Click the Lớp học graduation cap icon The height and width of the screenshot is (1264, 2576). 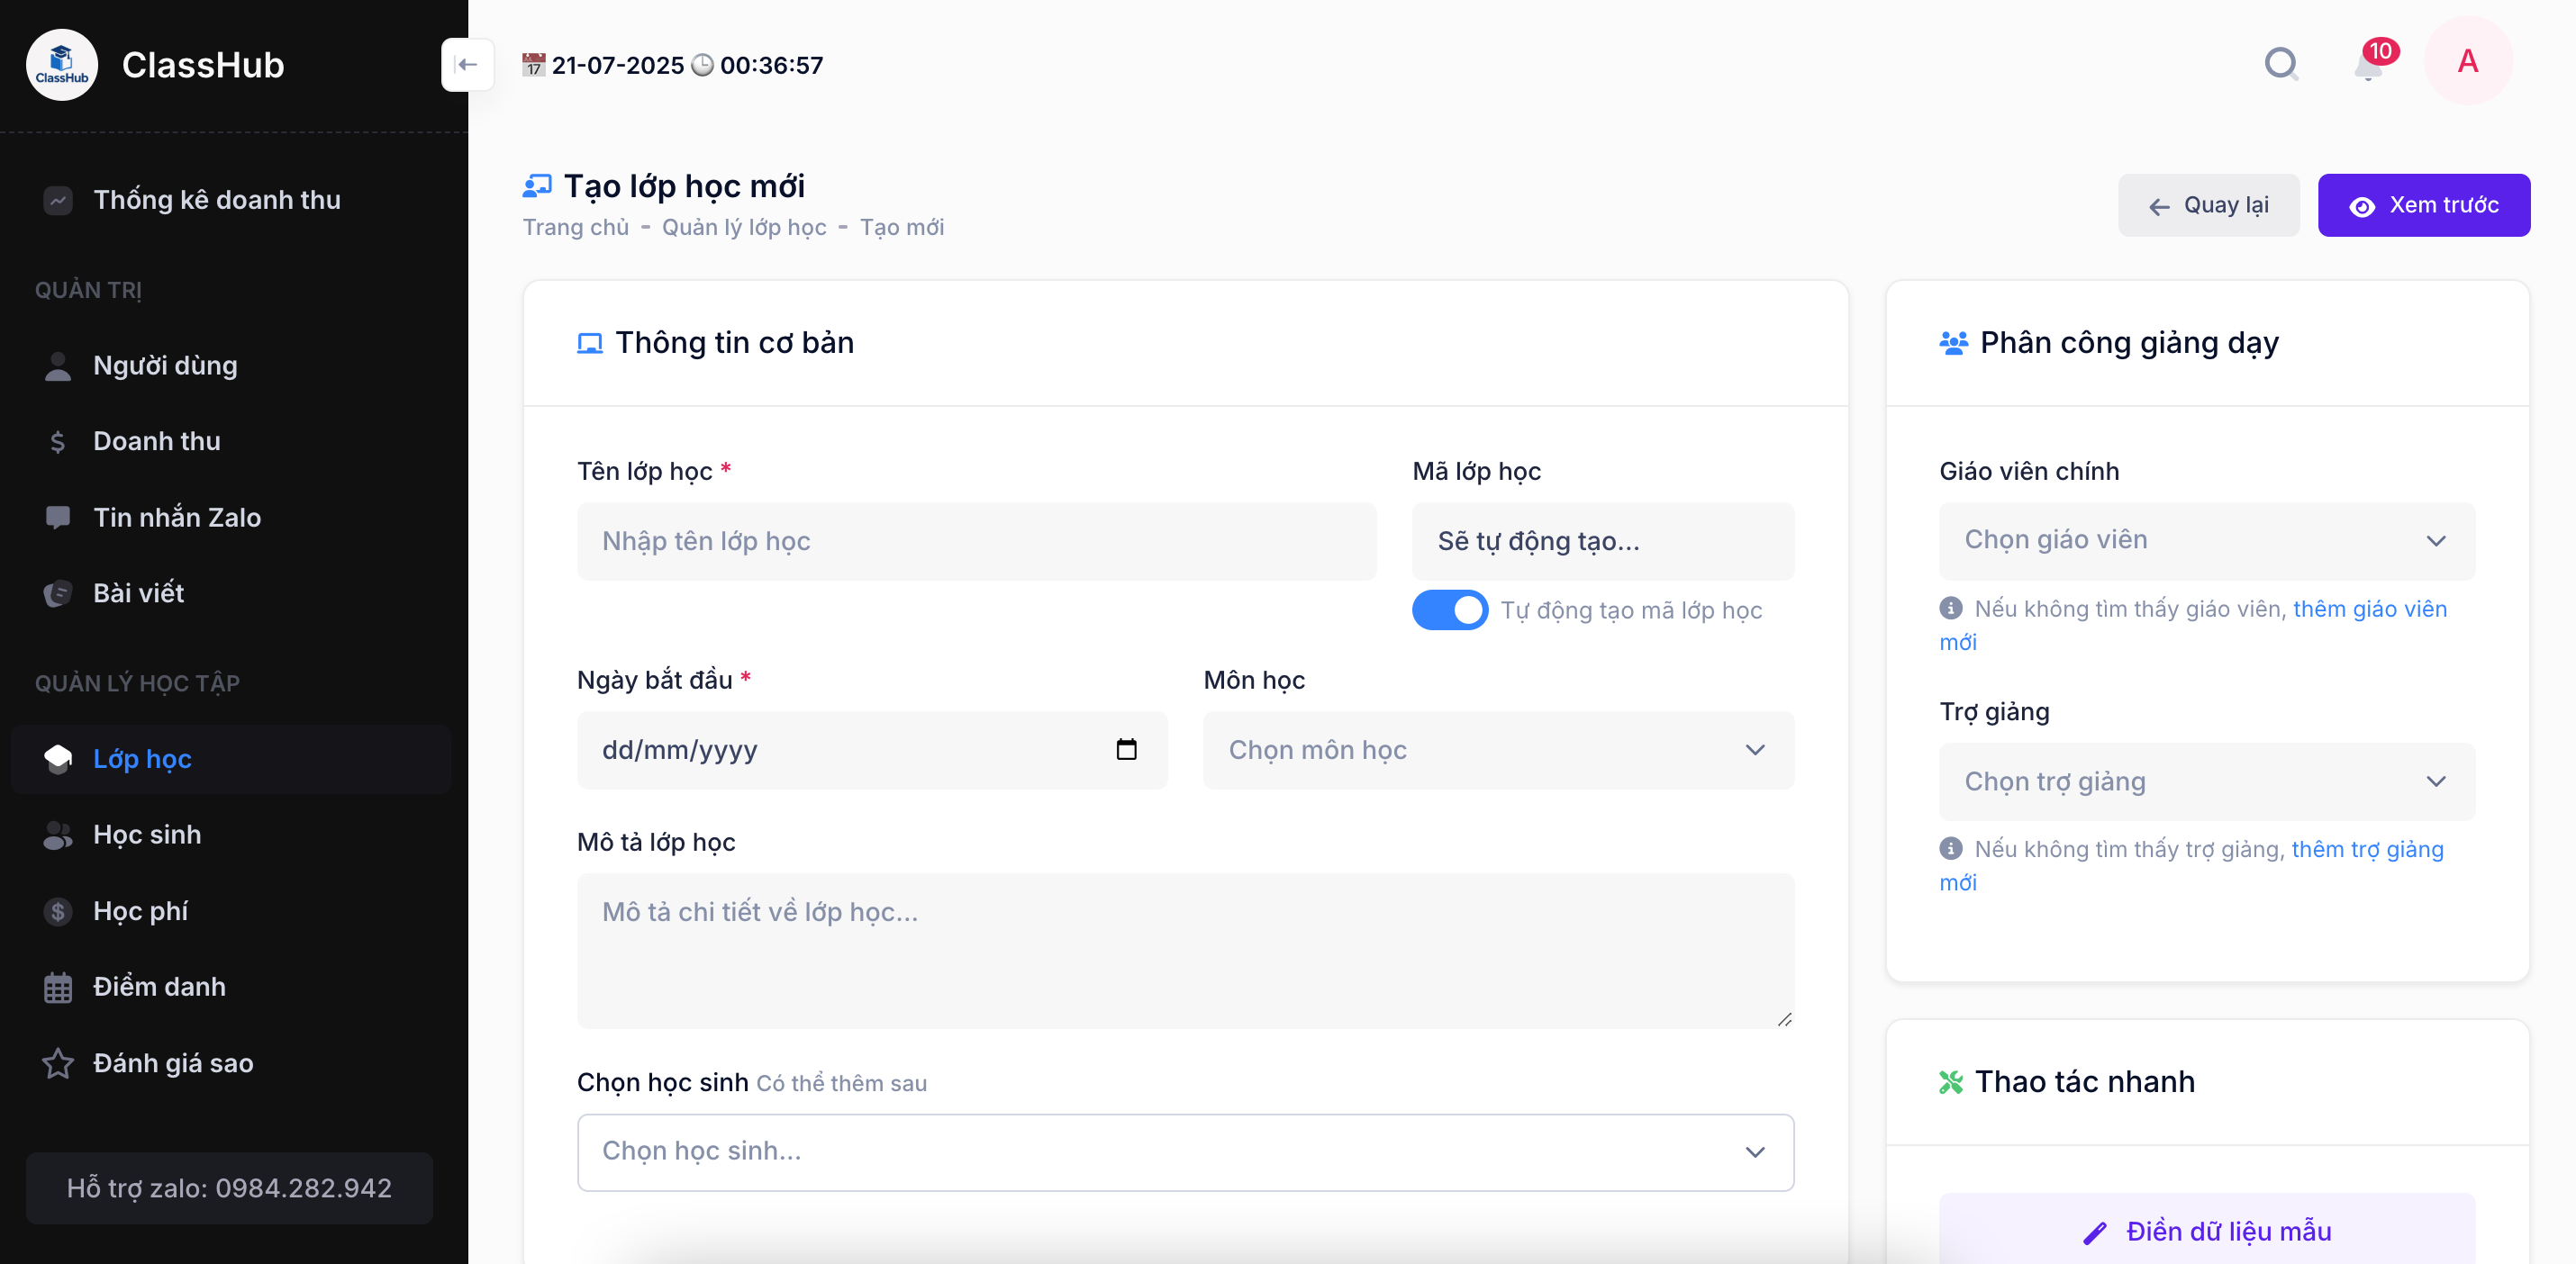58,760
